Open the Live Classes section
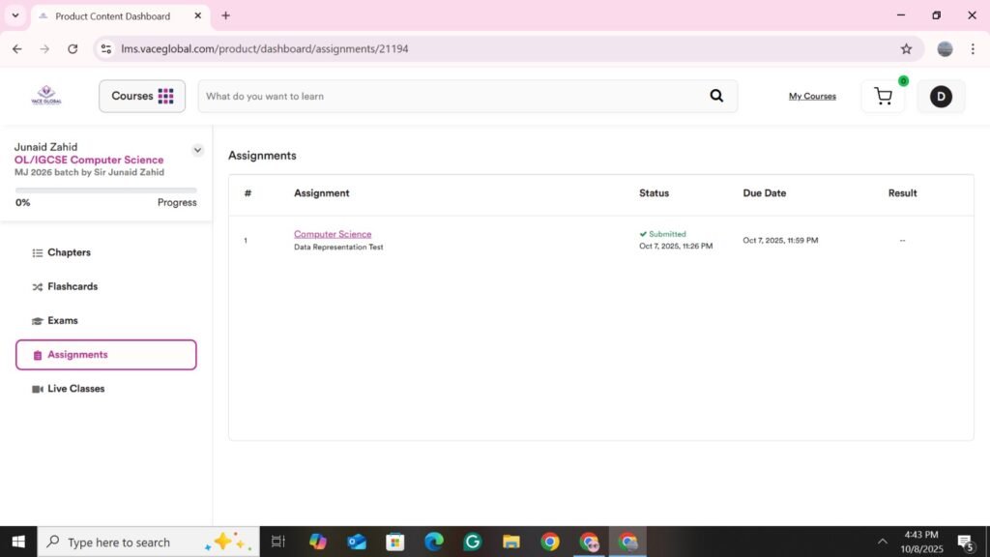990x557 pixels. click(x=75, y=389)
